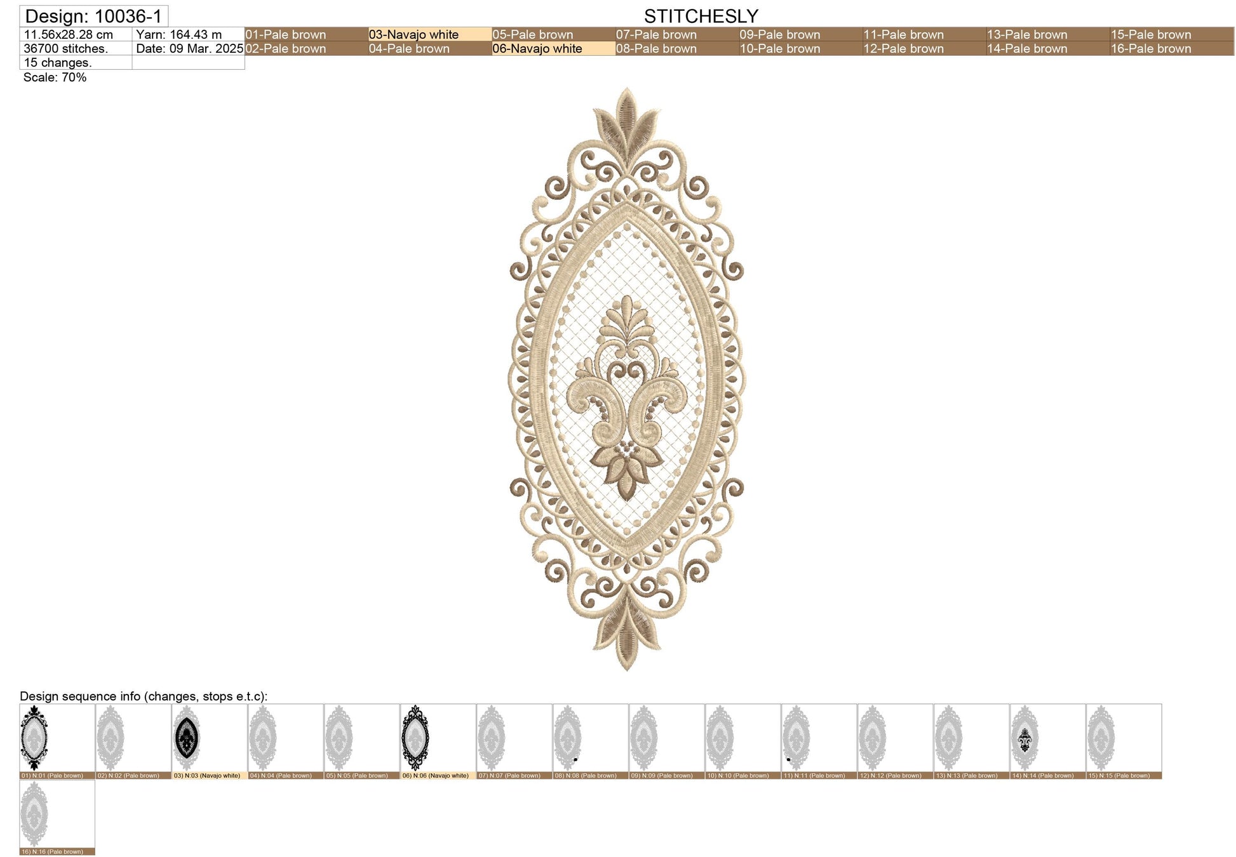Image resolution: width=1236 pixels, height=857 pixels.
Task: Select the 11-Pale brown color swatch
Action: coord(924,34)
